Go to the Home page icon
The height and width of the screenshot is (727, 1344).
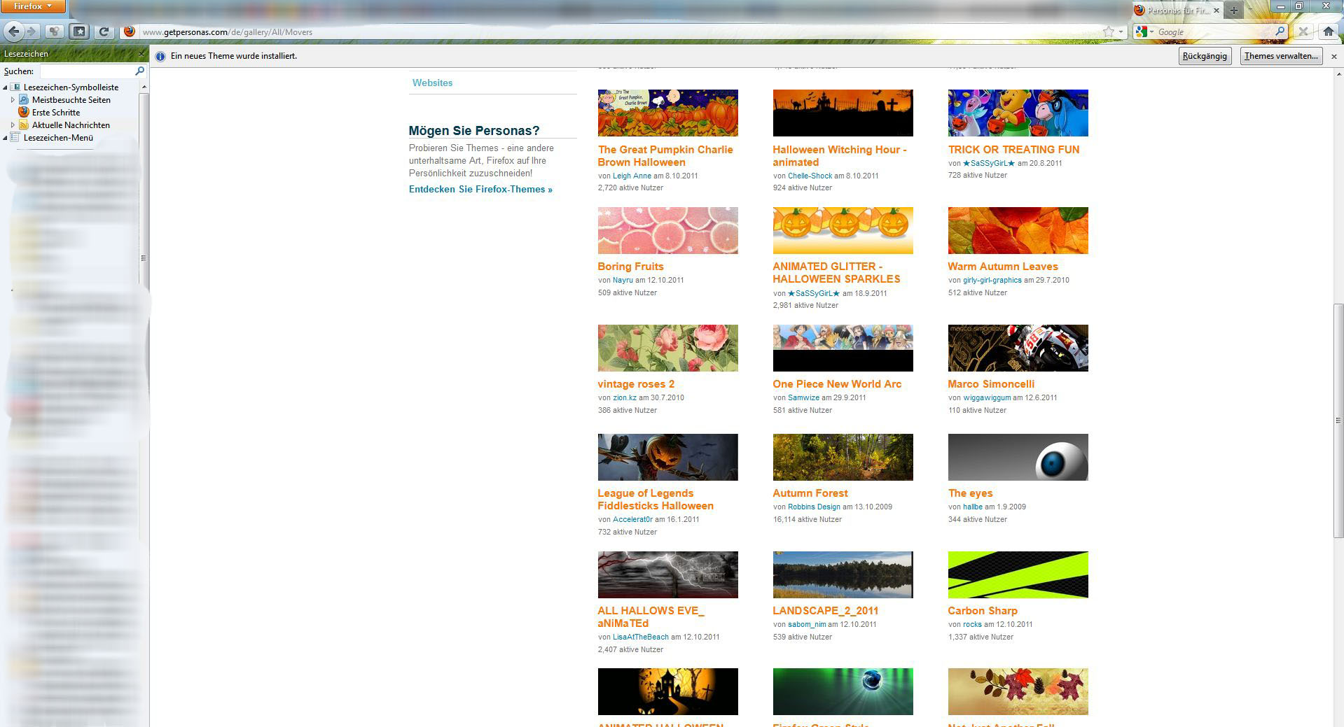(x=1329, y=31)
